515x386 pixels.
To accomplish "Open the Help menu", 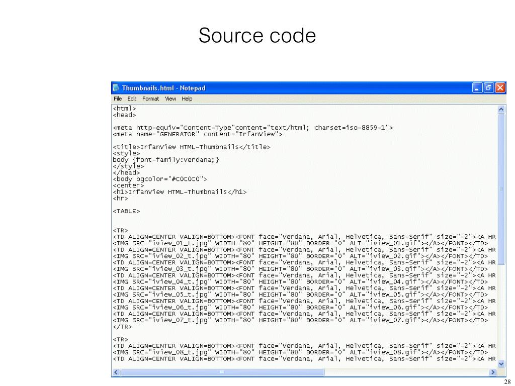I will [187, 99].
